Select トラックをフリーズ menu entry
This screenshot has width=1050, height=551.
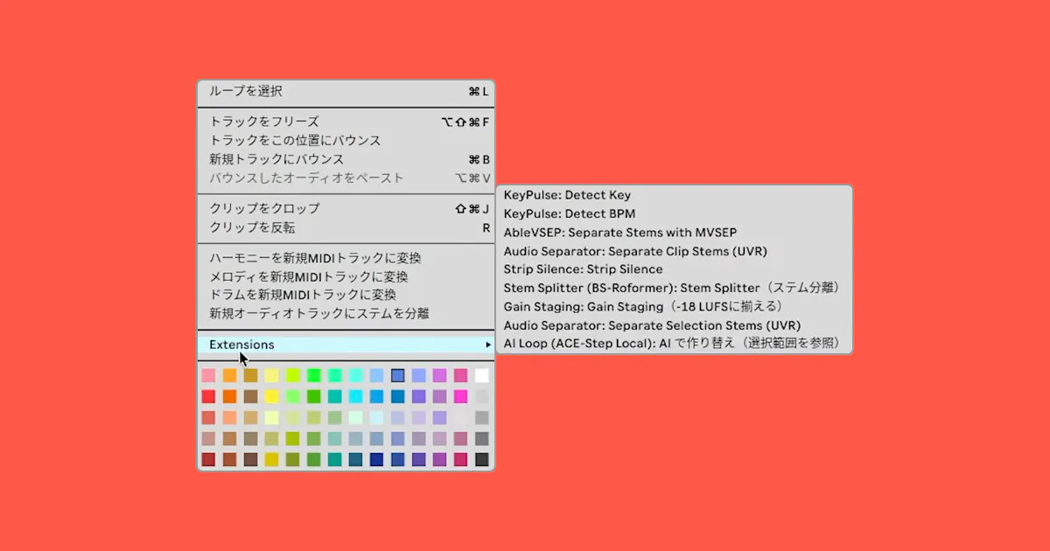[x=346, y=122]
